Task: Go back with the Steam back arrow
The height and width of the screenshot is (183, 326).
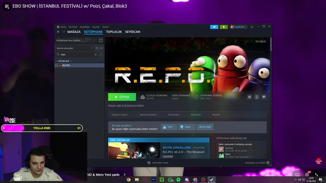Action: coord(58,32)
